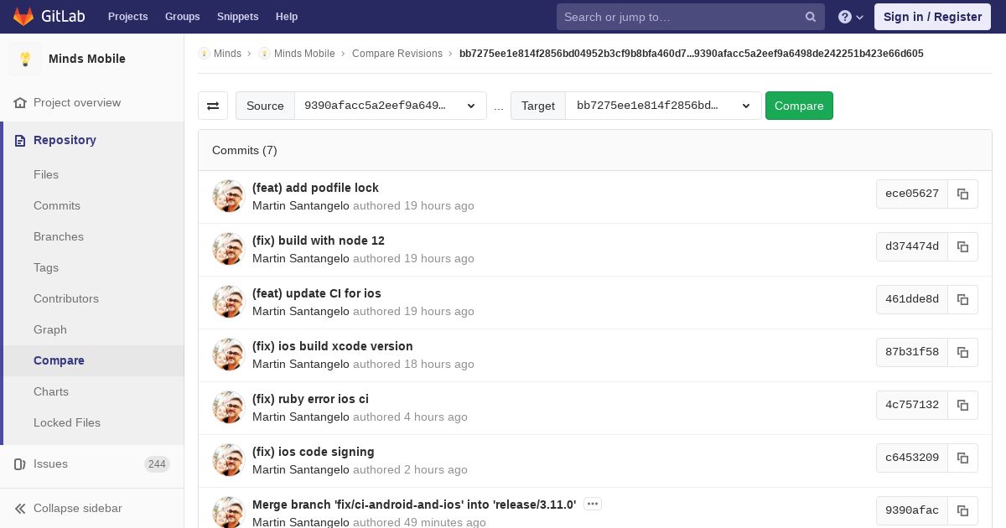Image resolution: width=1006 pixels, height=528 pixels.
Task: Copy commit SHA d374474d with clipboard icon
Action: [962, 246]
